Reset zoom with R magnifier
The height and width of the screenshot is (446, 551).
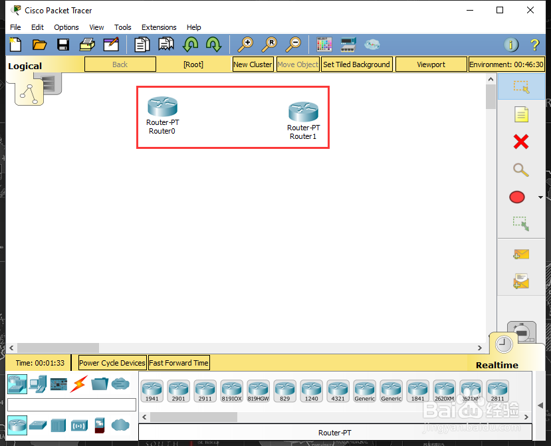coord(269,45)
